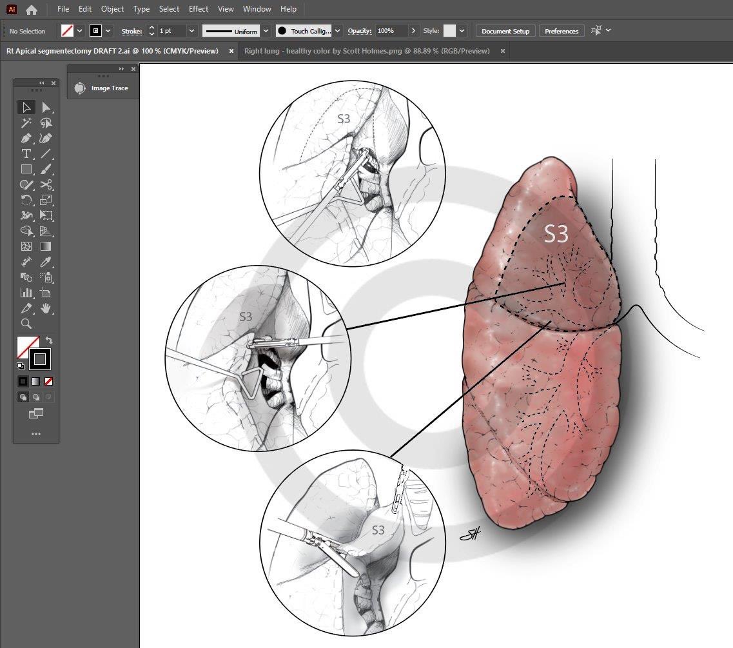Viewport: 733px width, 648px height.
Task: Set color mode to None
Action: [x=50, y=381]
